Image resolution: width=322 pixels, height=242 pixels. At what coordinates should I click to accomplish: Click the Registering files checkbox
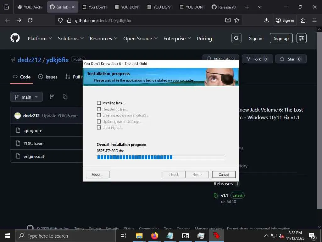[99, 109]
